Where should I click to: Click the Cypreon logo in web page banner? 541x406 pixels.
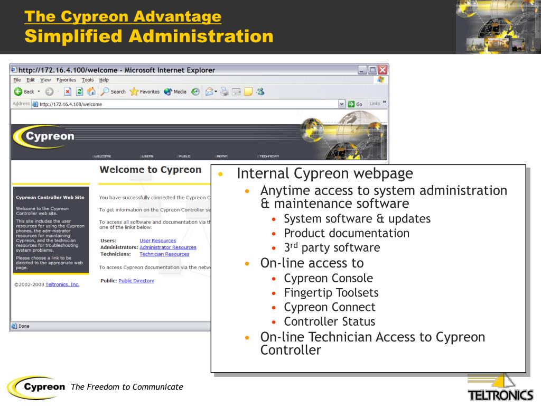click(x=44, y=137)
